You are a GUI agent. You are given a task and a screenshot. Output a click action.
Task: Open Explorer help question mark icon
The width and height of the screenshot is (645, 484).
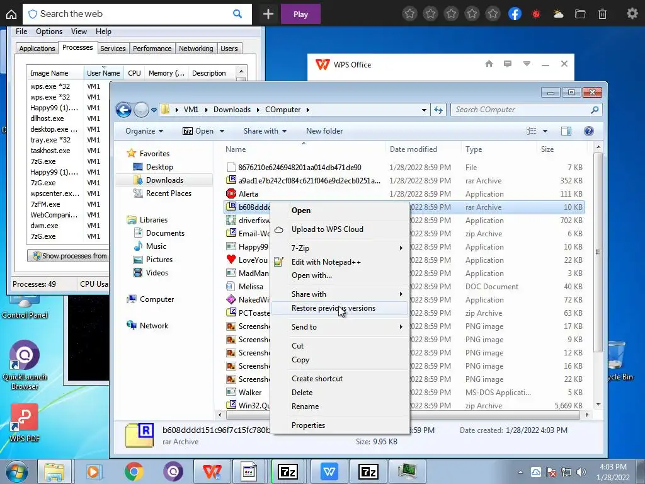click(x=589, y=131)
